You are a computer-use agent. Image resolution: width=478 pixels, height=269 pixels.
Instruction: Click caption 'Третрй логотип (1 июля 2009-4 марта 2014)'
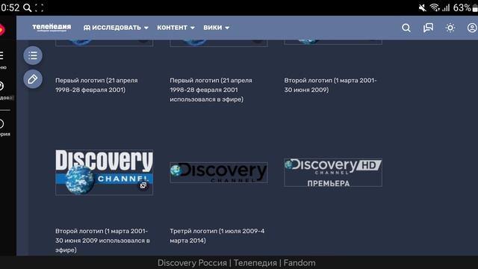click(217, 236)
